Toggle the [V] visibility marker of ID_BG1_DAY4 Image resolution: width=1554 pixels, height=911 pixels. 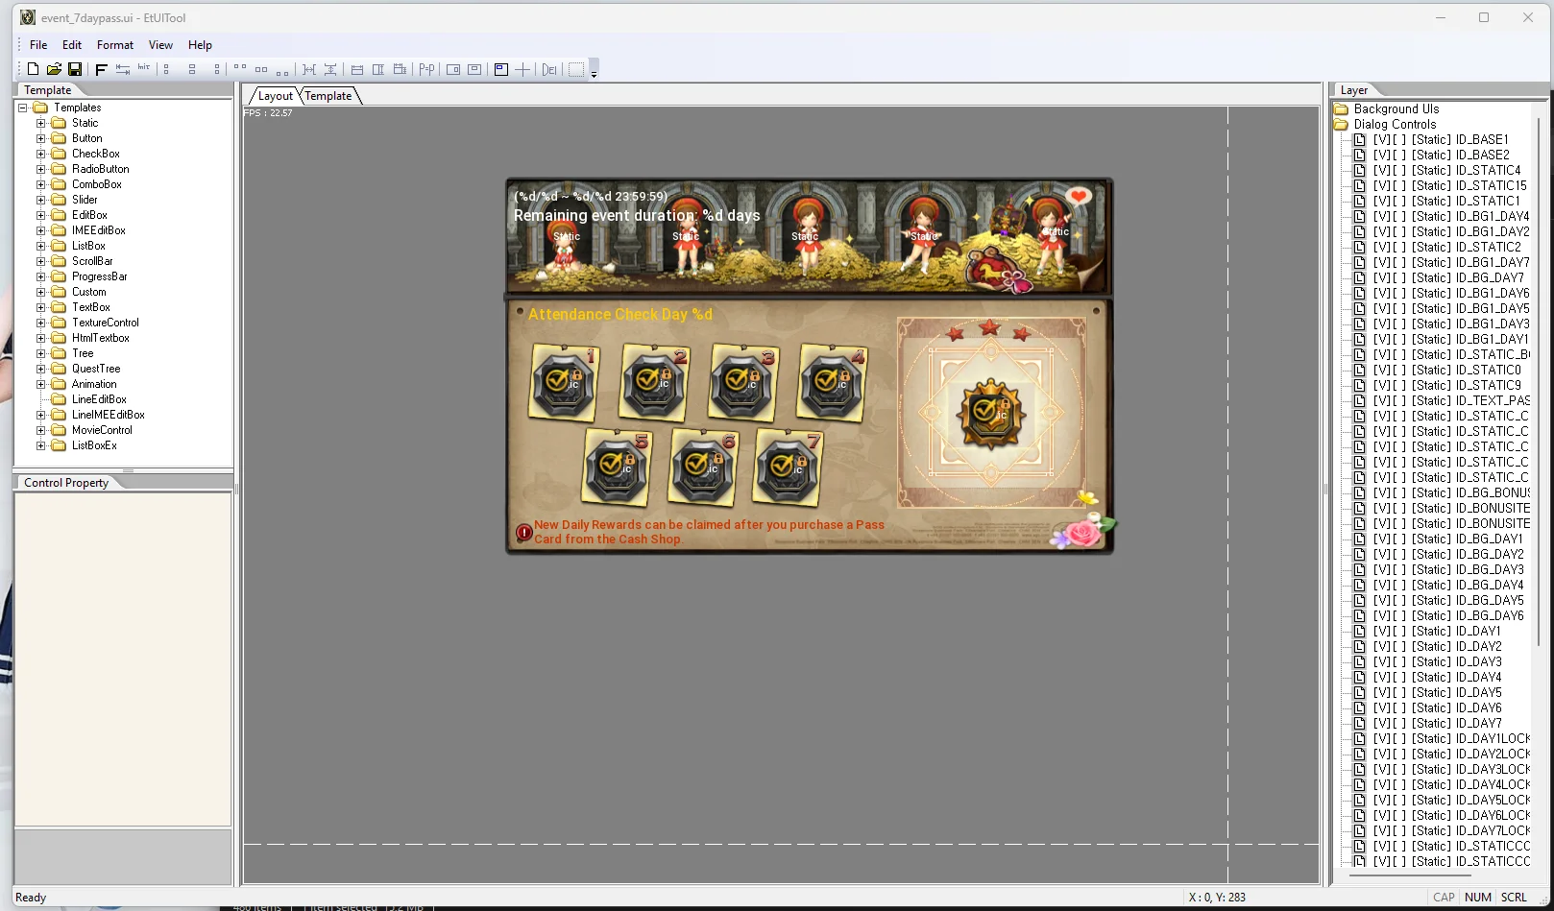tap(1381, 216)
